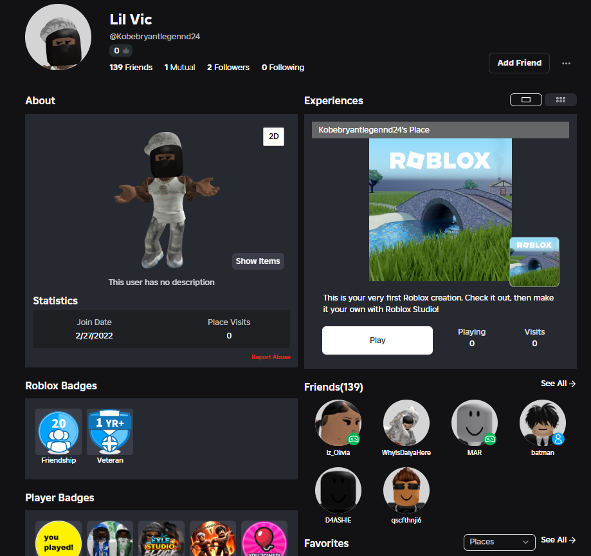This screenshot has width=591, height=556.
Task: Open D4ASHIE's friend avatar
Action: 338,490
